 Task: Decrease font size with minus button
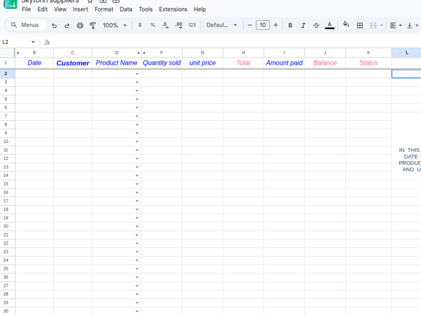click(250, 25)
